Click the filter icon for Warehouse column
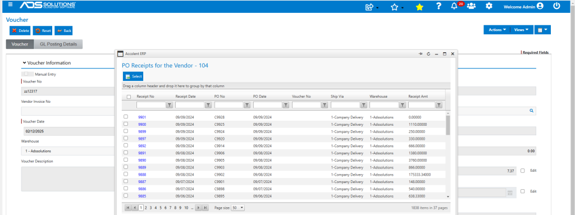The image size is (575, 215). click(x=402, y=105)
